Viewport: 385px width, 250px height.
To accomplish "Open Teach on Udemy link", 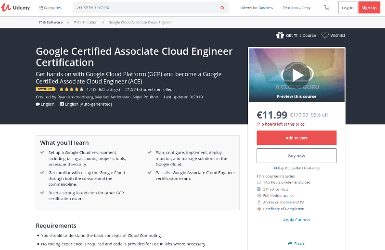I will pos(296,8).
